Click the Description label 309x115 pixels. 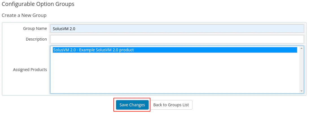36,39
